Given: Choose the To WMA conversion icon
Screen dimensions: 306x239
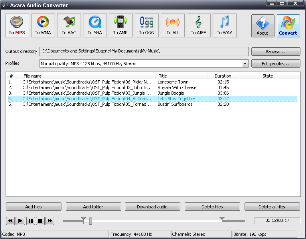Looking at the screenshot, I should coord(43,25).
